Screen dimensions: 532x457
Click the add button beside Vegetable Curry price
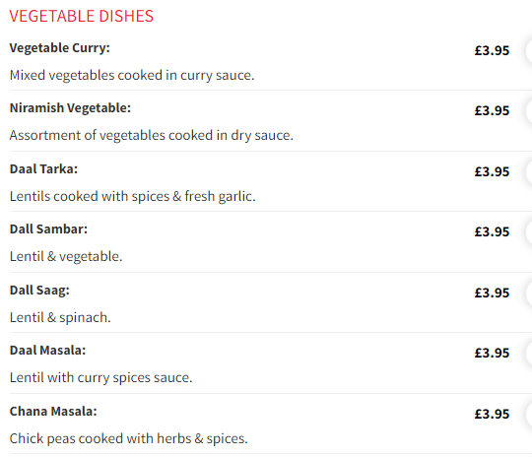click(529, 50)
